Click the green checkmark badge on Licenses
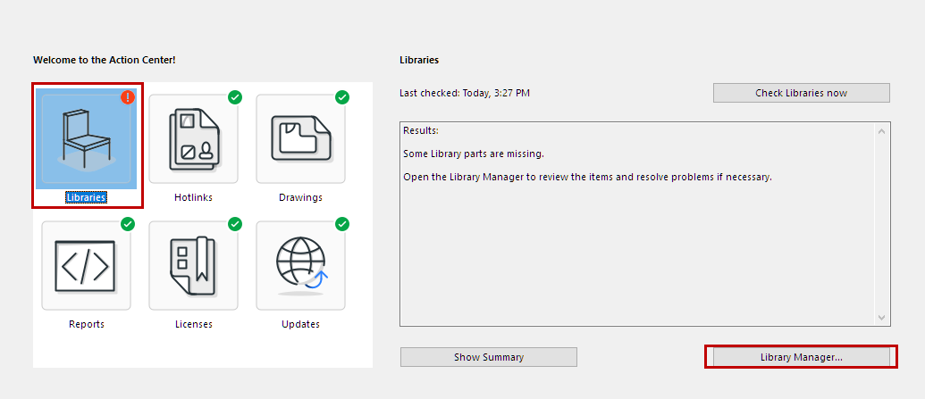The image size is (925, 399). pyautogui.click(x=235, y=224)
